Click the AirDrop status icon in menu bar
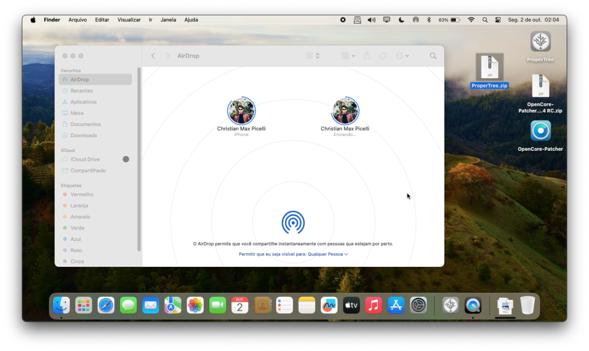The height and width of the screenshot is (351, 589). (415, 20)
